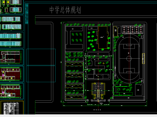The width and height of the screenshot is (157, 117).
Task: Click the cyan title block strip beside the drawing frame
Action: coord(27,14)
